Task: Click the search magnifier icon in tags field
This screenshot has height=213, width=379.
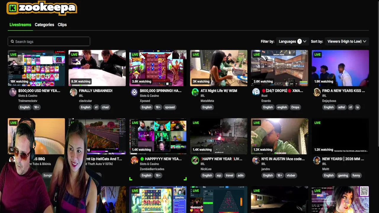Action: (x=12, y=41)
